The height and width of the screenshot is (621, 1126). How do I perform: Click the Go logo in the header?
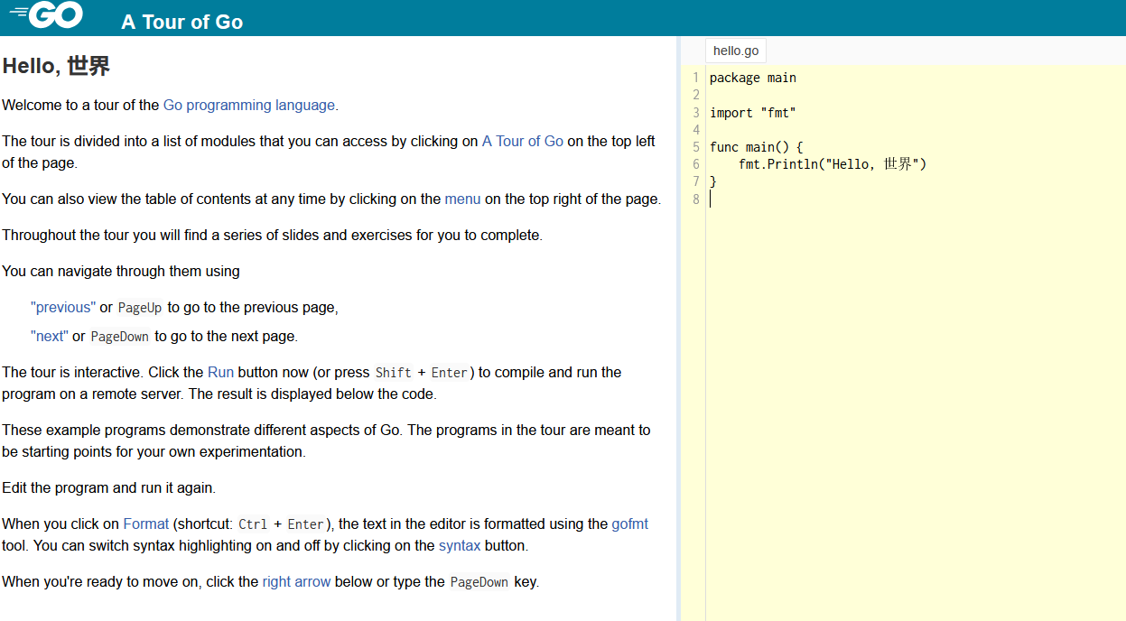click(46, 14)
